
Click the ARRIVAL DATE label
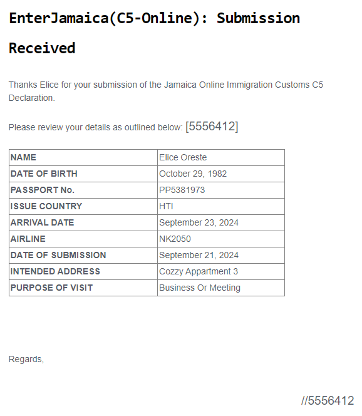tap(42, 222)
